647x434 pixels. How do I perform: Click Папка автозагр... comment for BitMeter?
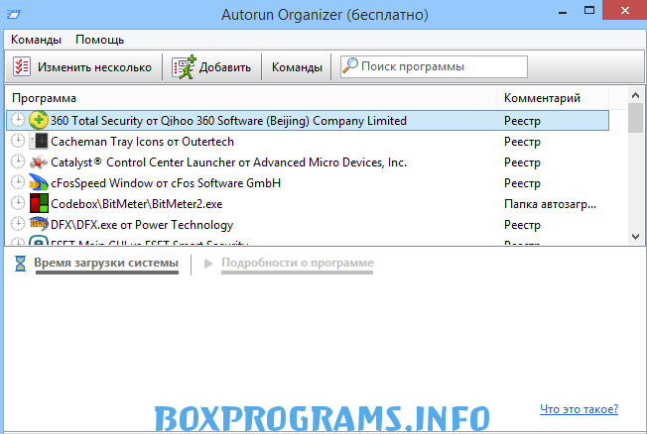click(x=550, y=204)
